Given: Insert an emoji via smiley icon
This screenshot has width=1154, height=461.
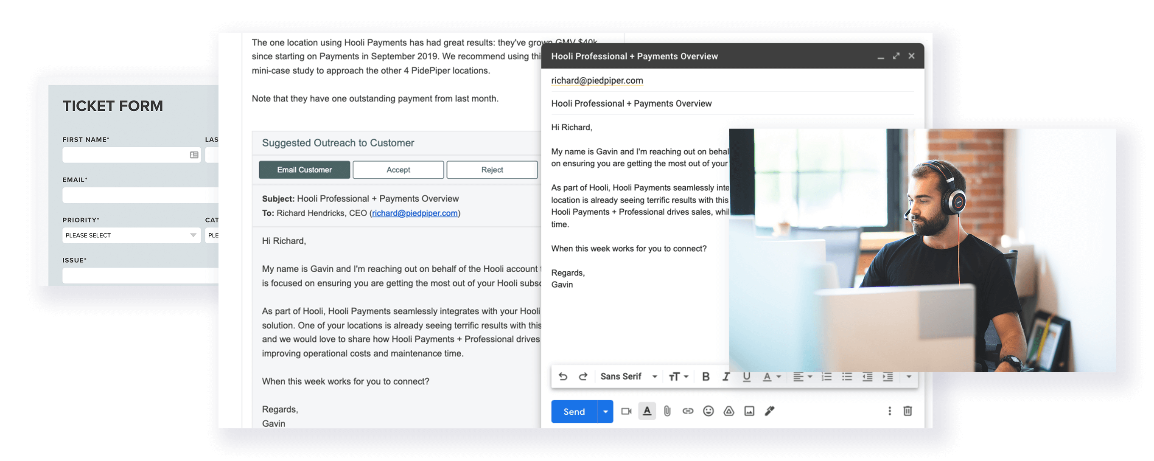Looking at the screenshot, I should coord(708,411).
